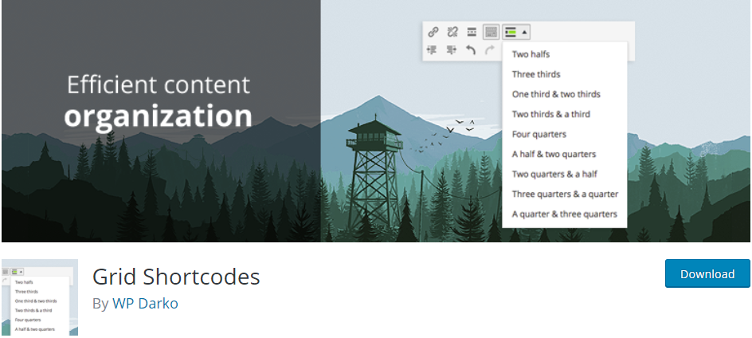Pick Three quarters & a quarter
Image resolution: width=752 pixels, height=338 pixels.
tap(565, 194)
